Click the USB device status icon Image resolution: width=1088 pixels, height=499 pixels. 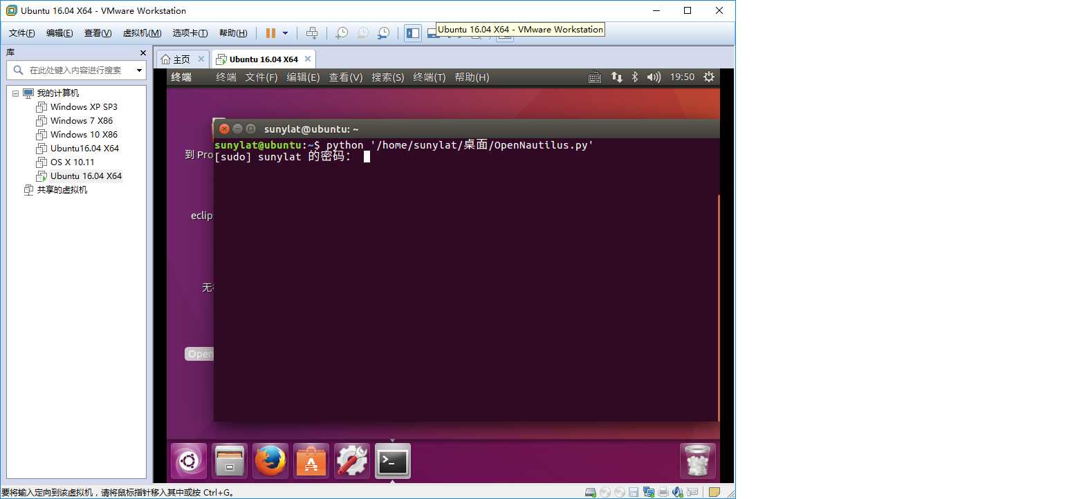pos(692,492)
